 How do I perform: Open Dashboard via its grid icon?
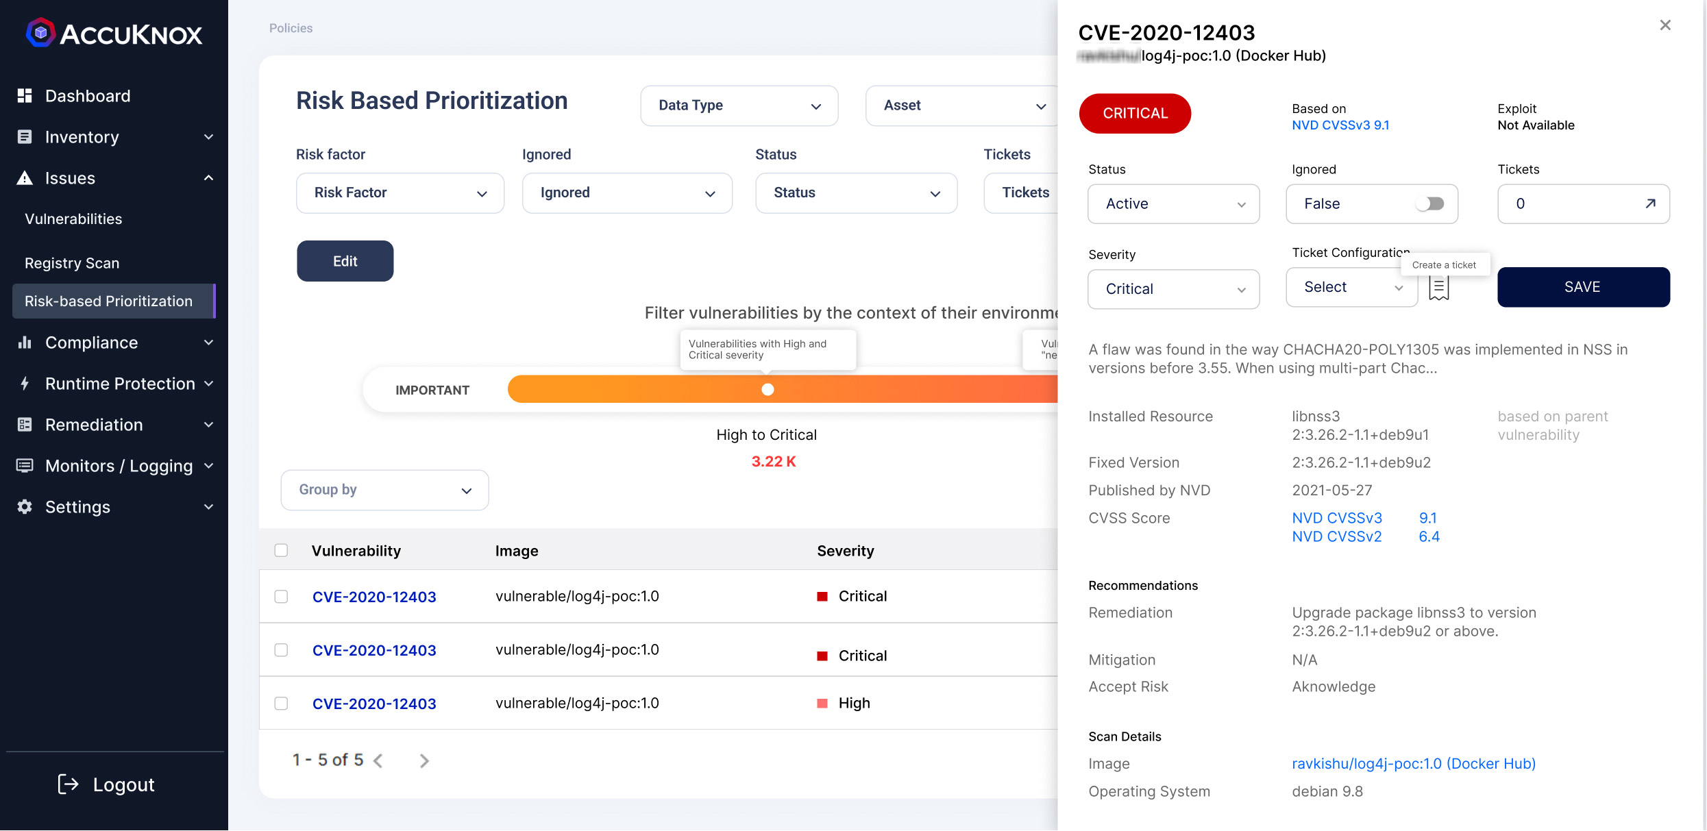(x=25, y=95)
